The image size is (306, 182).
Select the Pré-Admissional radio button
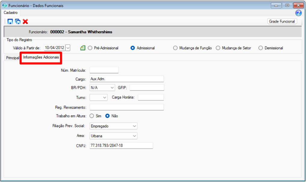90,48
